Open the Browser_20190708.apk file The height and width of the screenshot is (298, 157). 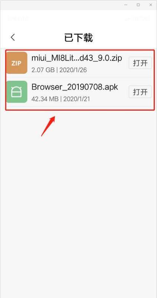coord(140,92)
